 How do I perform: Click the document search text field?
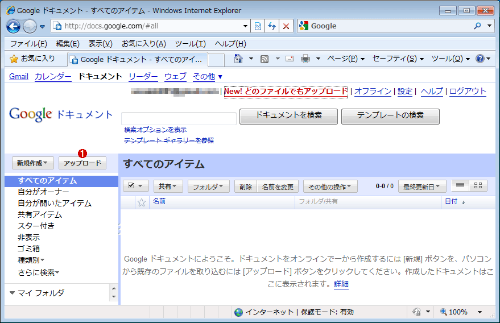[x=179, y=118]
